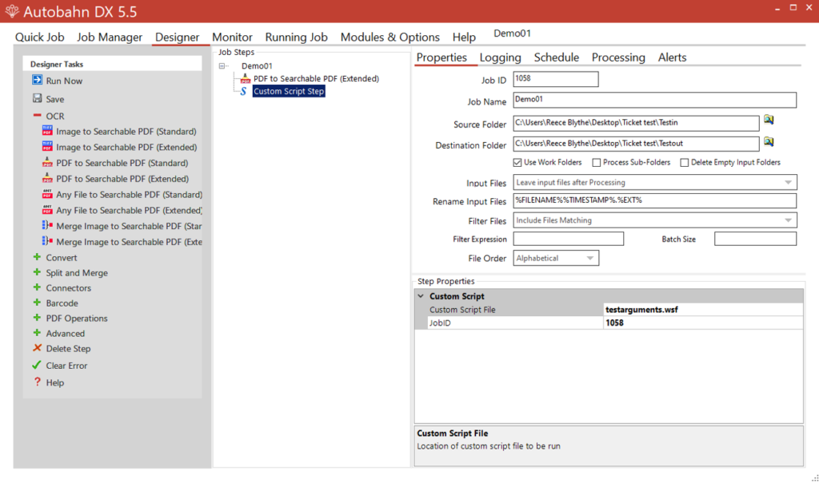Browse for Destination Folder using folder icon
819x483 pixels.
tap(769, 142)
